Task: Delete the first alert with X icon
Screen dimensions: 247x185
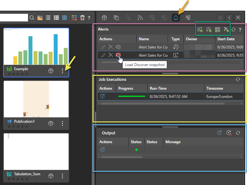Action: [x=111, y=47]
